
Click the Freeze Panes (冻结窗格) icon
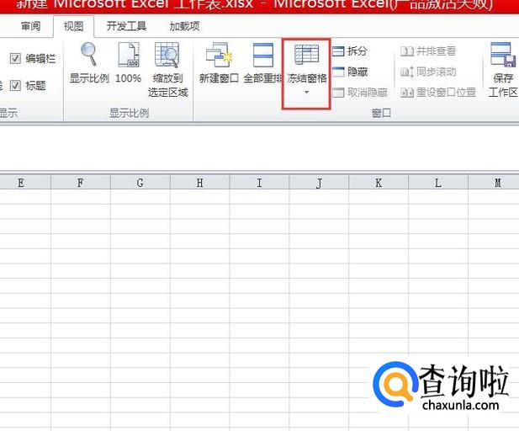tap(306, 55)
